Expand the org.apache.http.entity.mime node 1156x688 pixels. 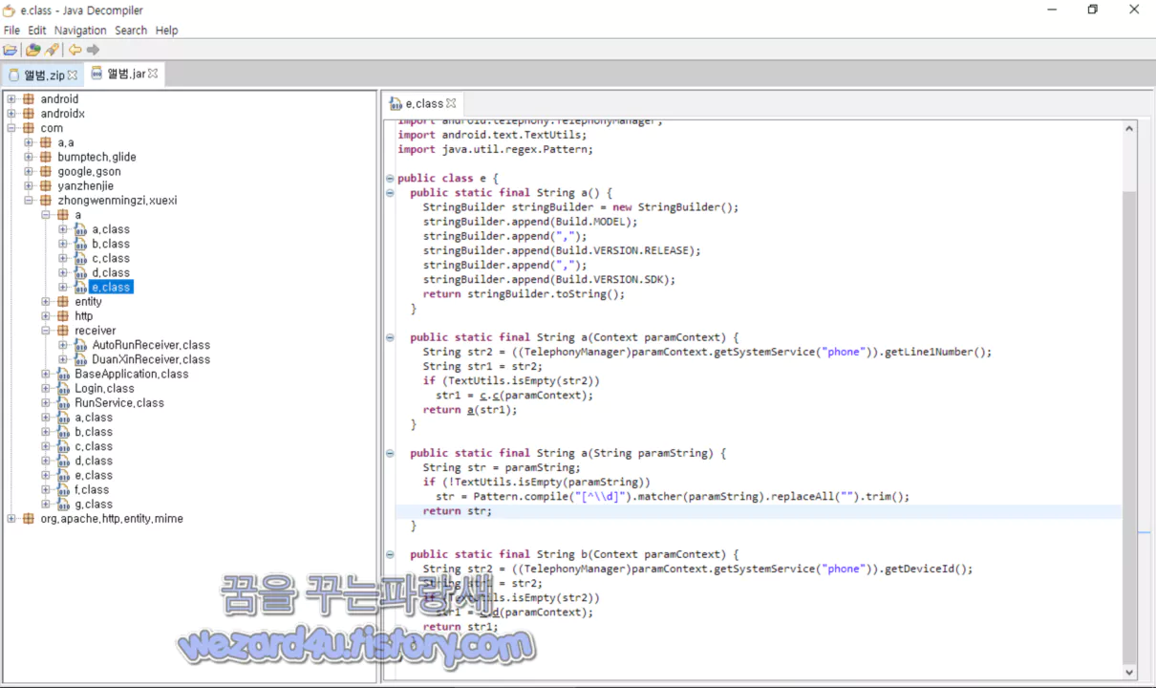coord(11,519)
